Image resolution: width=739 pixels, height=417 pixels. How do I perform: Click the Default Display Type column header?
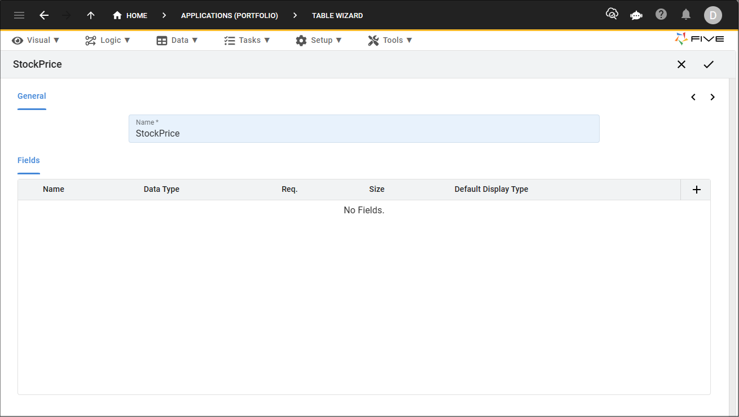coord(491,189)
